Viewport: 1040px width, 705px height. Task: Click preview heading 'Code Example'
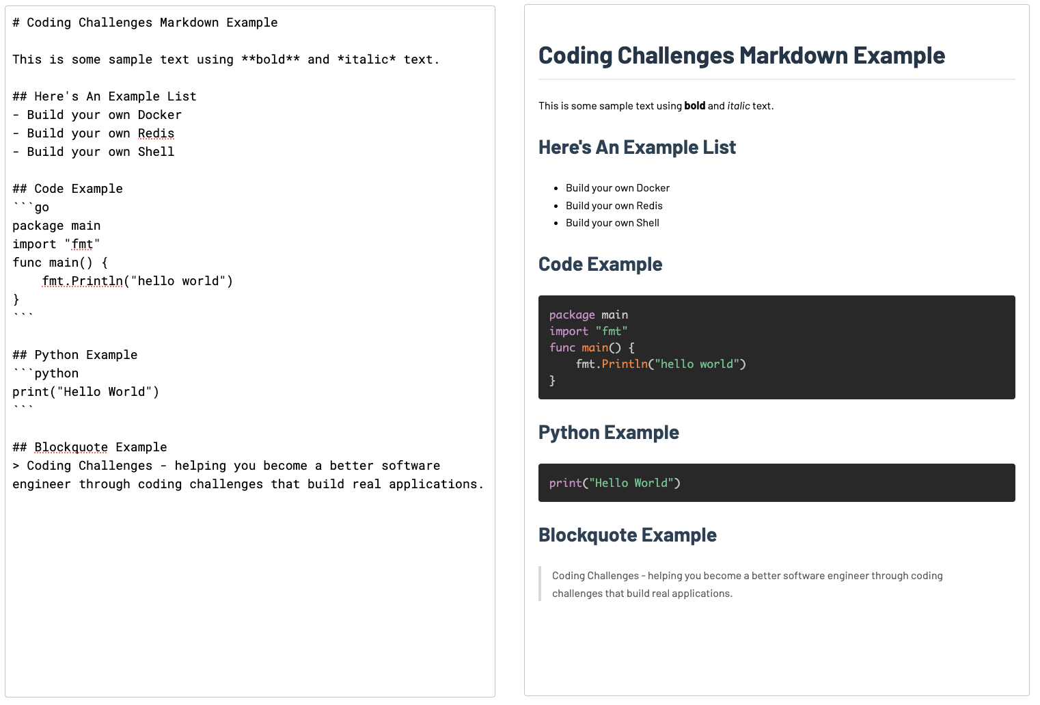pos(600,265)
